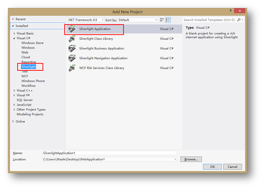Expand the Online node
Viewport: 263px width, 189px height.
tap(13, 121)
